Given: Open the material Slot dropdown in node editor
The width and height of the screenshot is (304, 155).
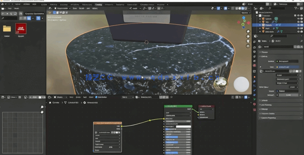Looking at the screenshot, I should (x=128, y=97).
